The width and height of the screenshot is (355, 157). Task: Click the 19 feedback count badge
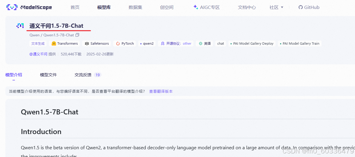(98, 75)
